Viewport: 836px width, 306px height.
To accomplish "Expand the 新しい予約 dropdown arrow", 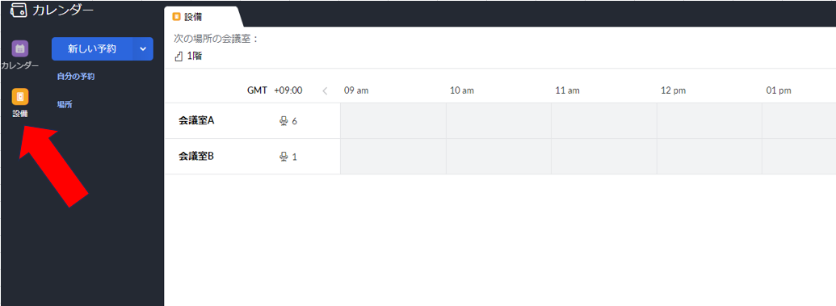I will click(143, 48).
